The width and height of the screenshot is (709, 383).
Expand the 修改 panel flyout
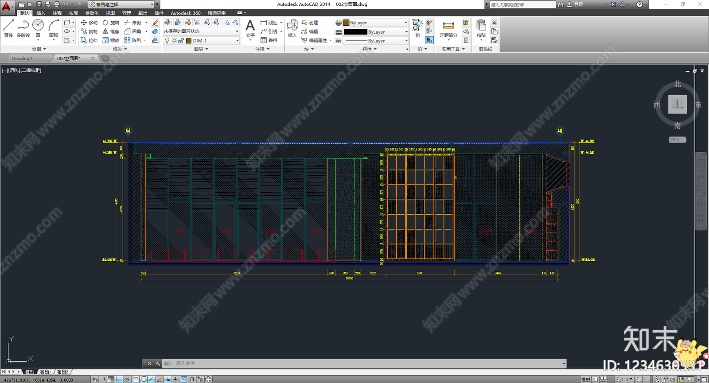[120, 49]
